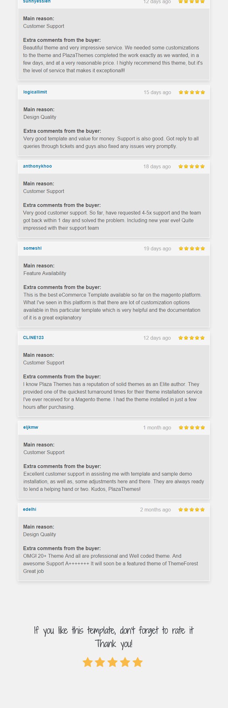The image size is (228, 708).
Task: Open the eljkmw reviewer profile link
Action: click(x=31, y=427)
